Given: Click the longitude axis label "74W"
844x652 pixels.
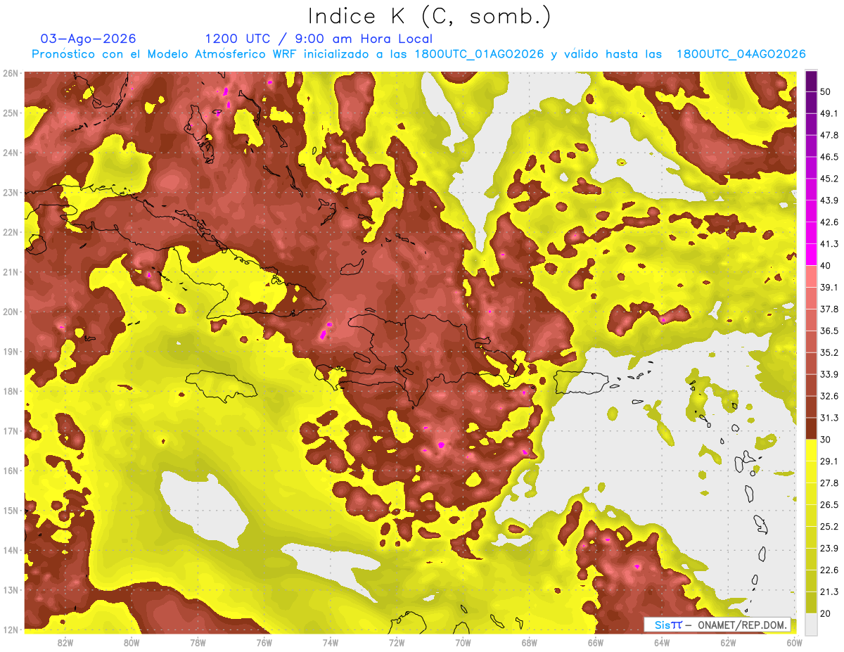Looking at the screenshot, I should pos(331,643).
